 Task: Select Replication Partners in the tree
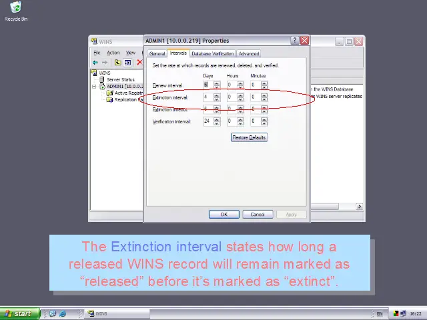point(129,100)
